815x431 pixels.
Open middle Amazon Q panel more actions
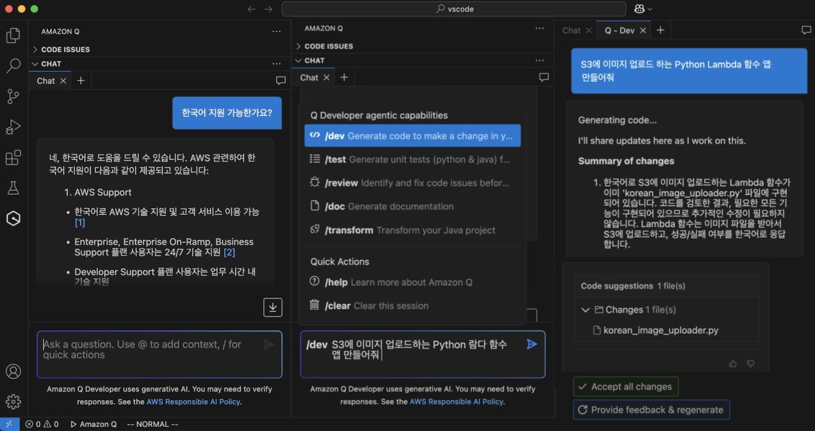point(540,29)
